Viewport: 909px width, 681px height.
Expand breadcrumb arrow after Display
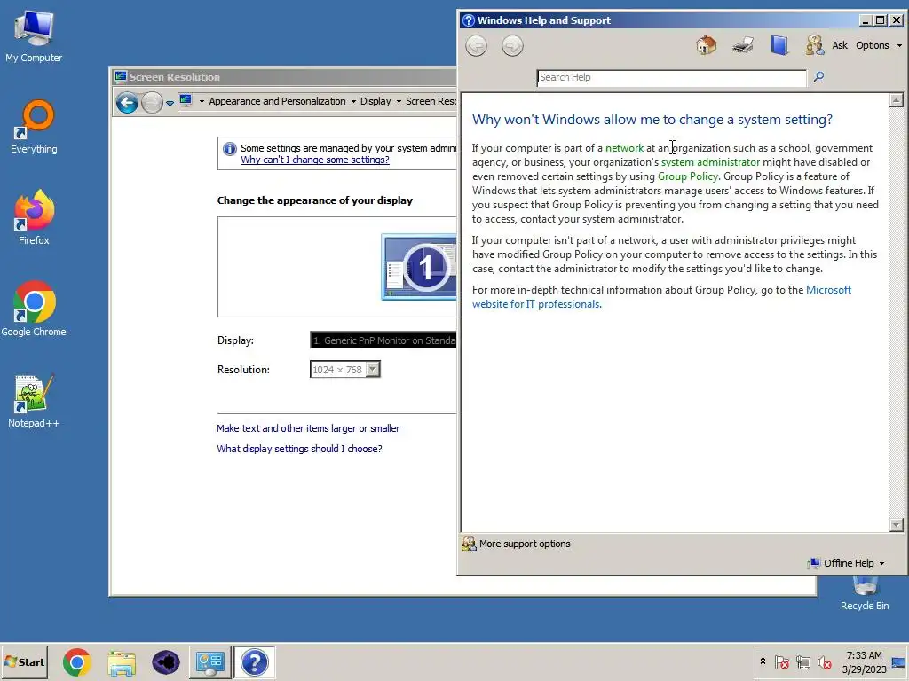click(399, 101)
